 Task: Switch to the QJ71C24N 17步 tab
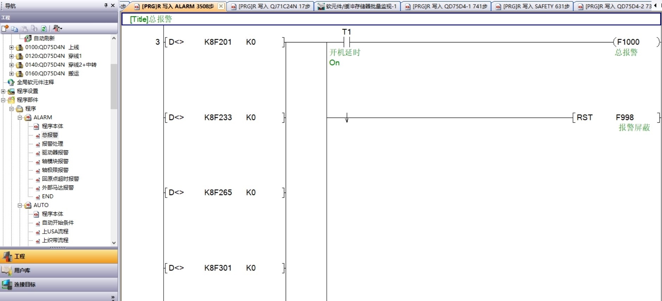pyautogui.click(x=270, y=6)
